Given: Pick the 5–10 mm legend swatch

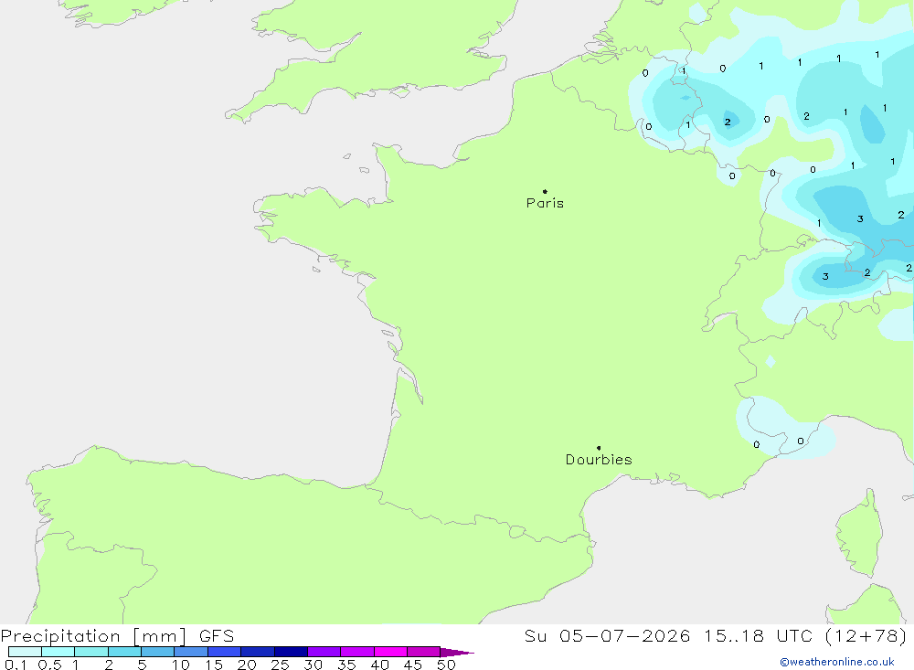Looking at the screenshot, I should point(158,652).
